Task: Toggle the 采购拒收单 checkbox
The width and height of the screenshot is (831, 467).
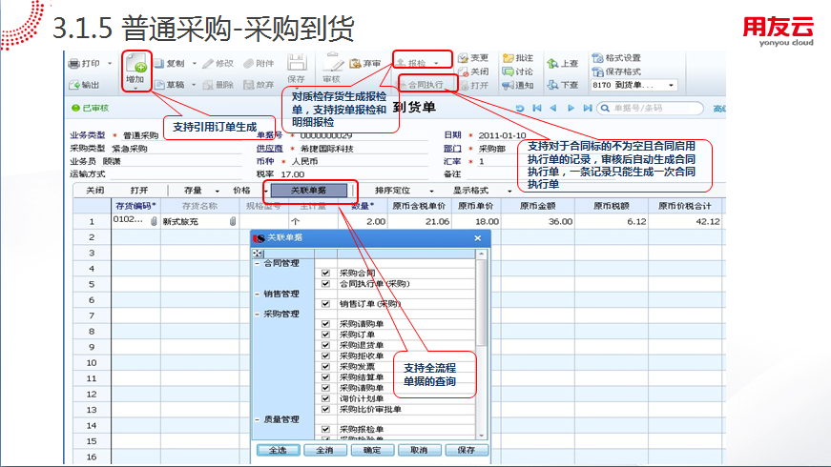Action: 325,355
